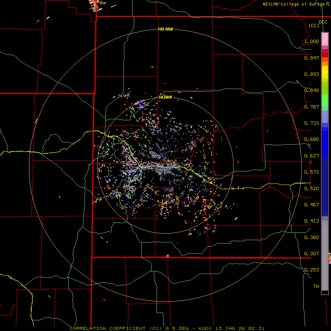
Task: Click the 0.840 scale value
Action: (x=312, y=90)
